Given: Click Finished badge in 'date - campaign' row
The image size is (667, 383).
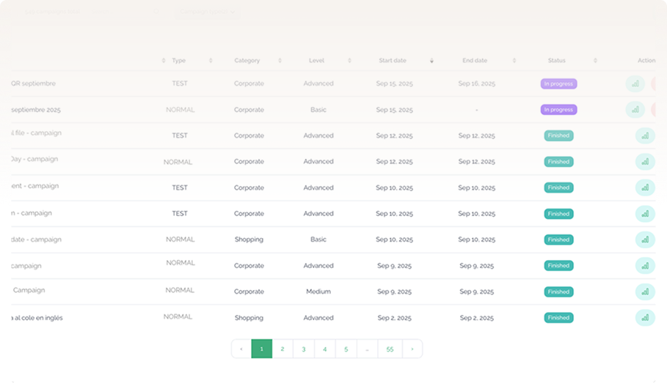Looking at the screenshot, I should click(558, 239).
